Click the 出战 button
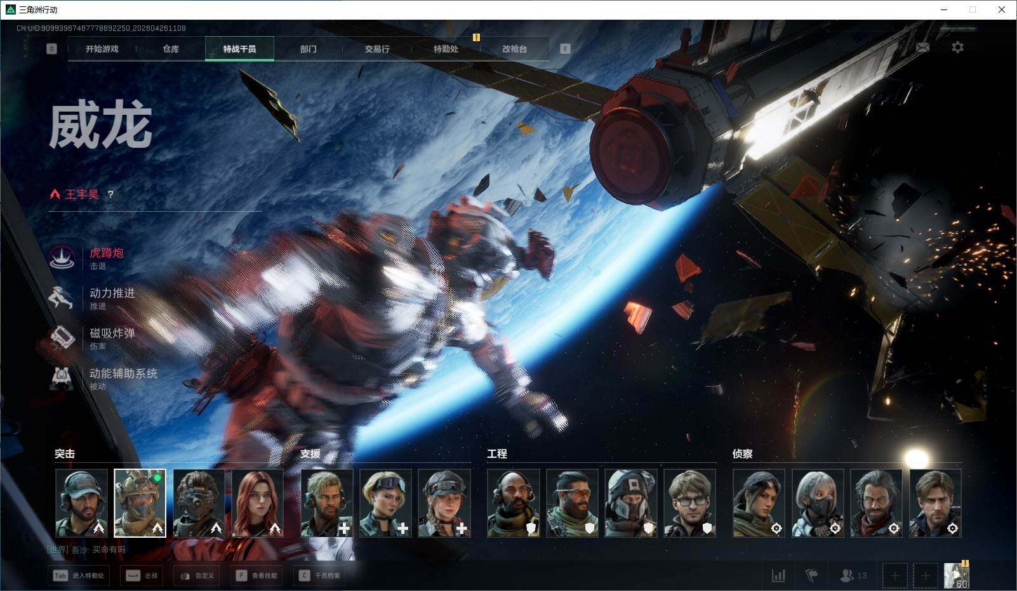The width and height of the screenshot is (1017, 591). (142, 576)
